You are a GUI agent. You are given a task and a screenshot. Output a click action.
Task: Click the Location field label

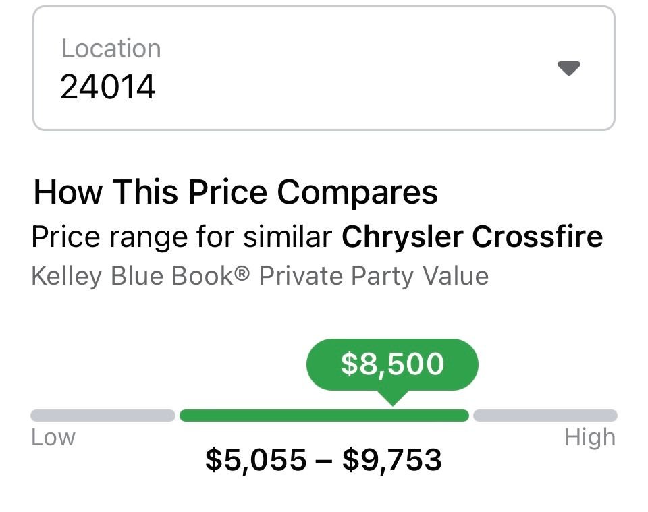tap(111, 47)
